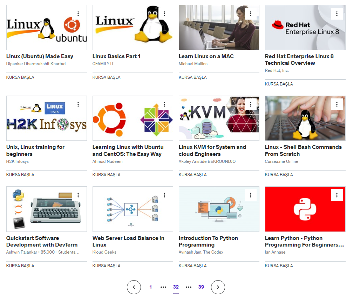
Task: Jump to page 1
Action: [151, 287]
